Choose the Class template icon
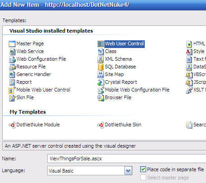 pos(100,52)
